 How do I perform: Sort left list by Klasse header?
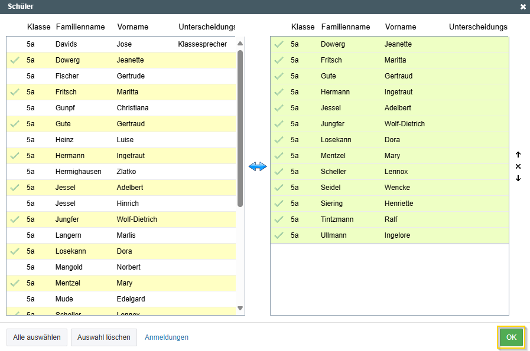[x=38, y=27]
